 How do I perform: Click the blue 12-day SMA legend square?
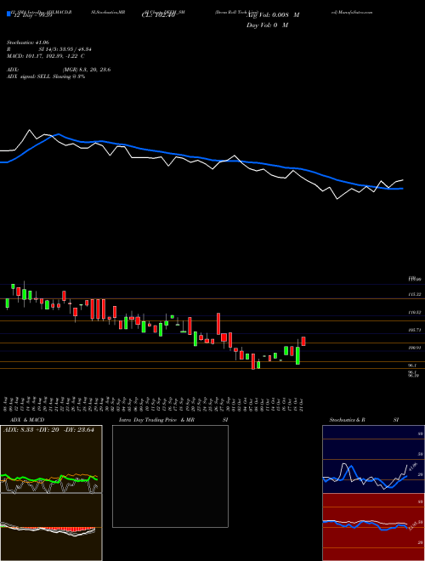(9, 14)
